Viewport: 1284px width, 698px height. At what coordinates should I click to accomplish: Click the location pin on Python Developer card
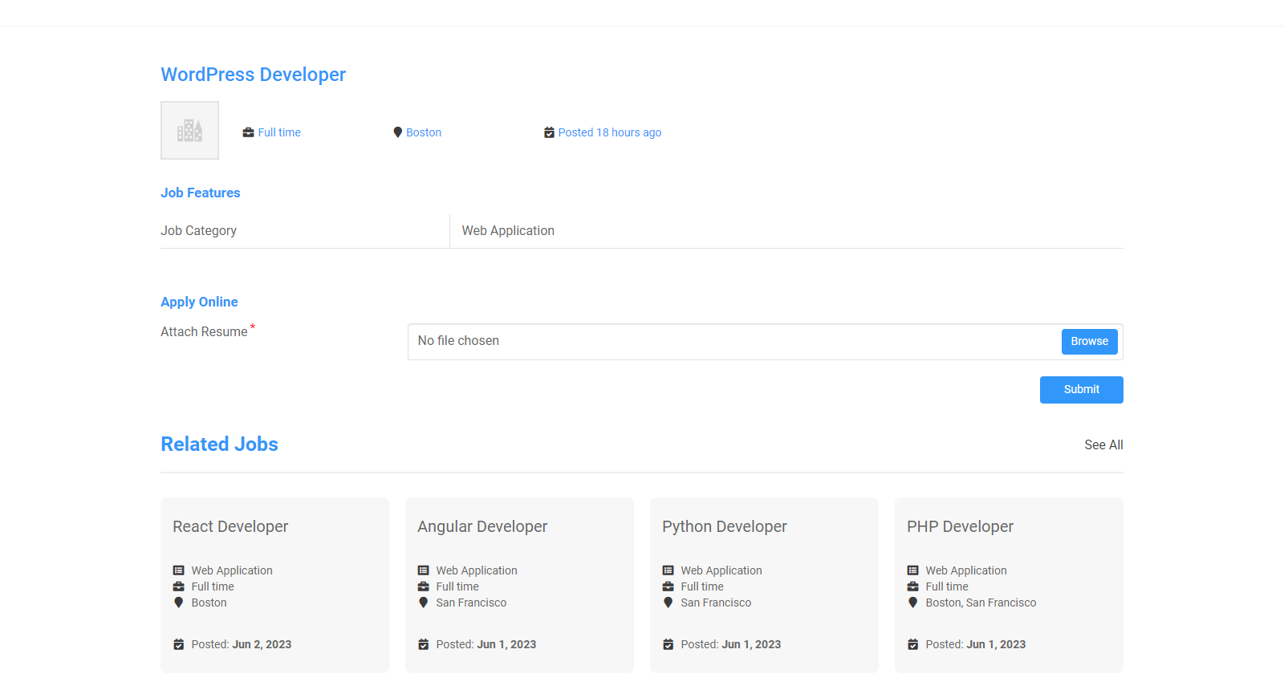(x=668, y=603)
